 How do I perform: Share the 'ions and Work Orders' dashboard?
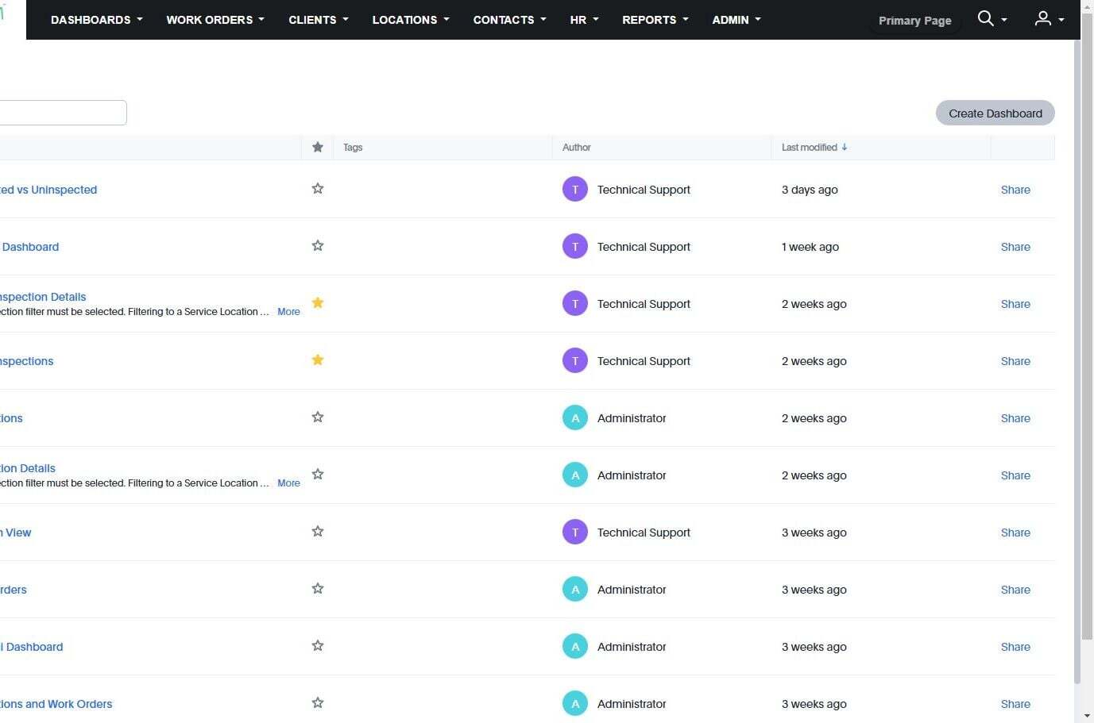pos(1015,704)
